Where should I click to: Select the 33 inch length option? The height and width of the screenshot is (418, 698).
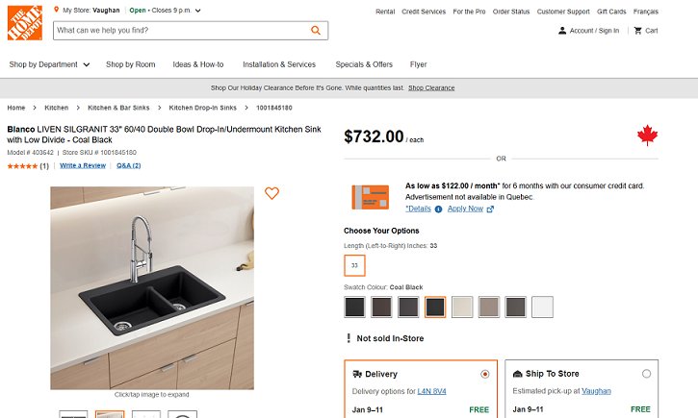pyautogui.click(x=354, y=265)
